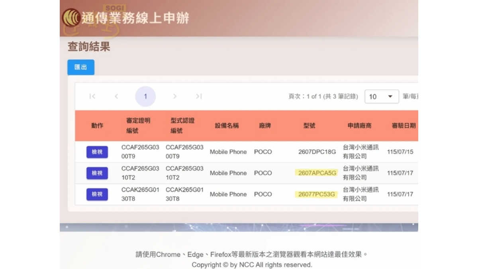Go to first page with pagination icon

point(92,96)
